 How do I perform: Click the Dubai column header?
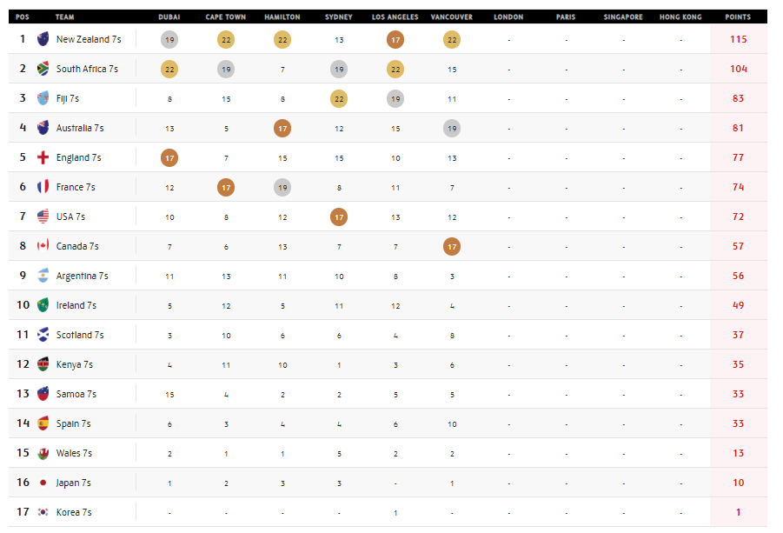(x=169, y=17)
